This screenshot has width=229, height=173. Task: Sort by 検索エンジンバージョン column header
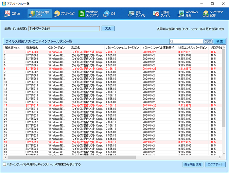coord(192,48)
